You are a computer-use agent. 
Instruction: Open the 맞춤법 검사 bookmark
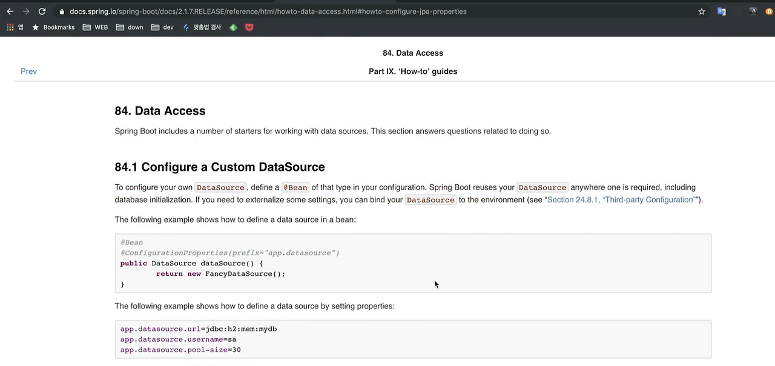tap(202, 27)
